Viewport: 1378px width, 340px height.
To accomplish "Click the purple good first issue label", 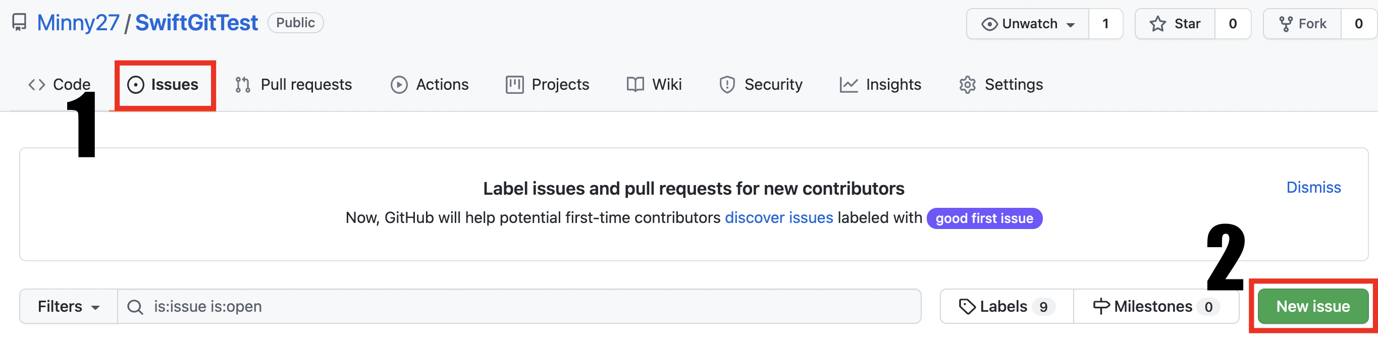I will pyautogui.click(x=984, y=218).
